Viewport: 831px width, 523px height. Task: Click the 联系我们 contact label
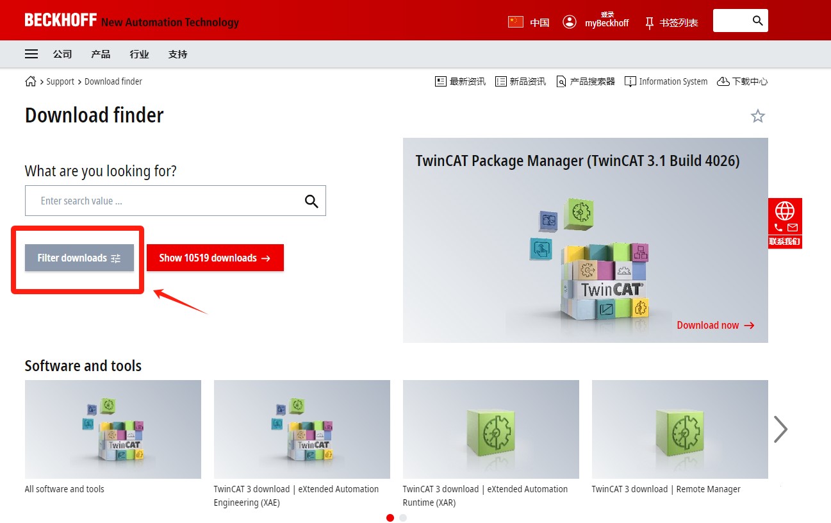[785, 242]
